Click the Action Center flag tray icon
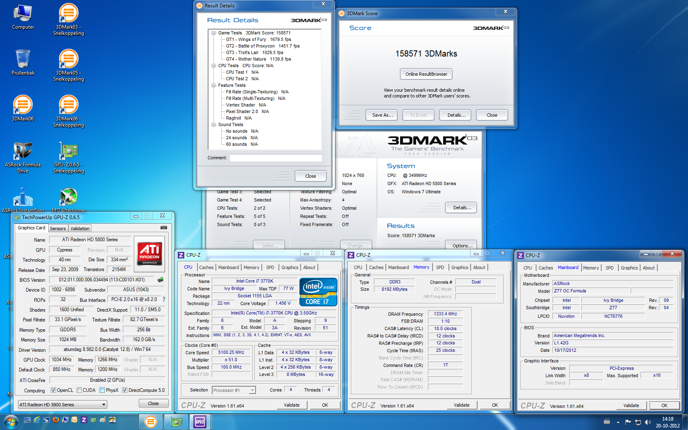The height and width of the screenshot is (430, 688). pos(628,422)
